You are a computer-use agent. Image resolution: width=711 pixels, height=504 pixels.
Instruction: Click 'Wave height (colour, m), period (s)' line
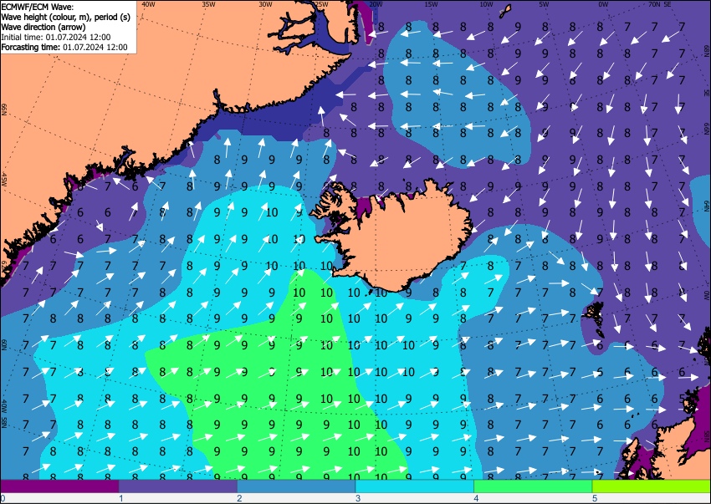66,18
